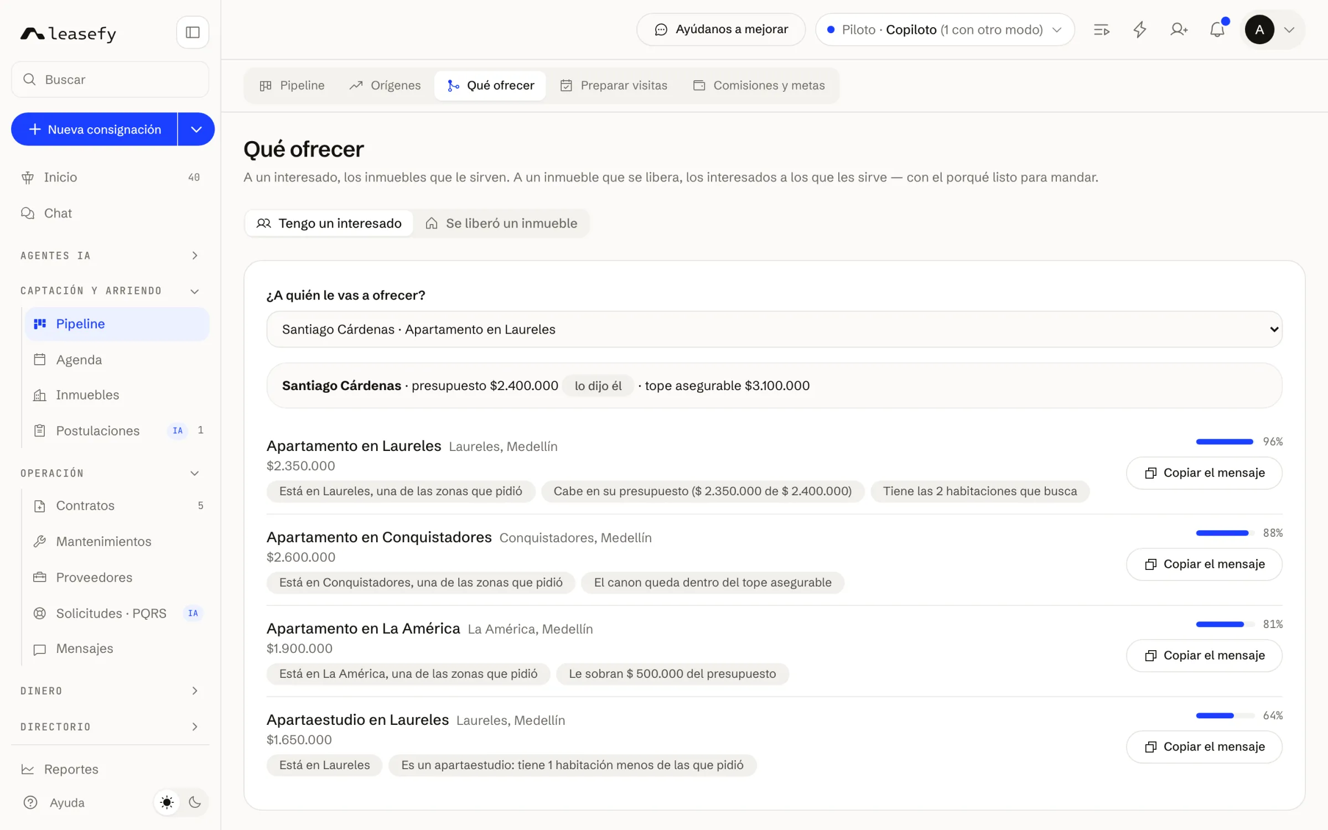Collapse OPERACIÓN section

click(110, 473)
